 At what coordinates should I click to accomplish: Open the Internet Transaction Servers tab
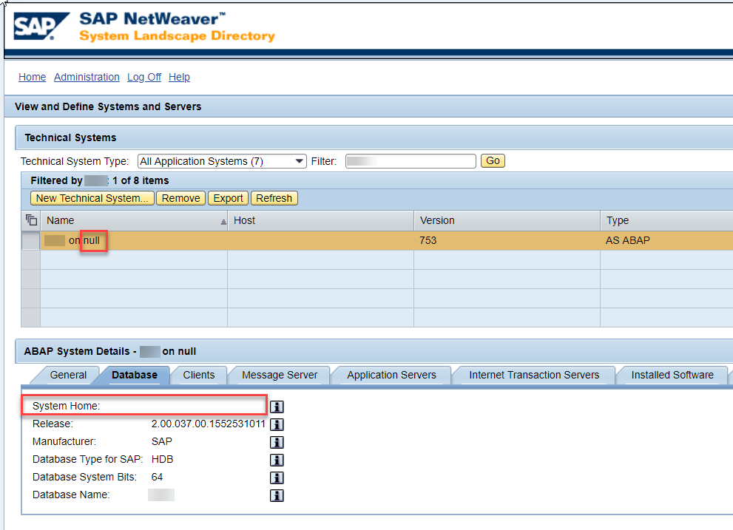click(x=534, y=375)
